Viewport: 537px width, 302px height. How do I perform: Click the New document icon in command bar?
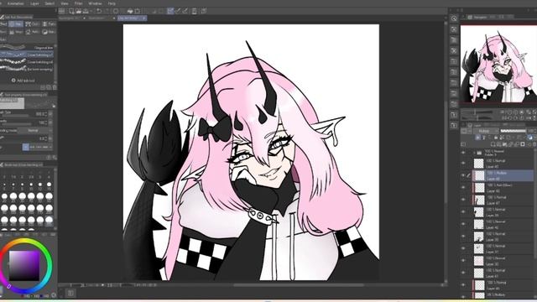(71, 11)
